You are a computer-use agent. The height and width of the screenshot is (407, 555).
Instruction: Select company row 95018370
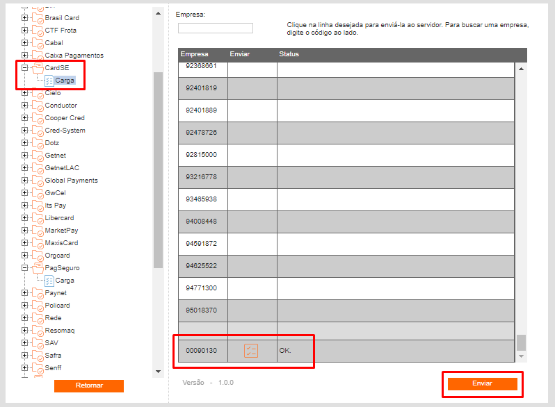[346, 311]
